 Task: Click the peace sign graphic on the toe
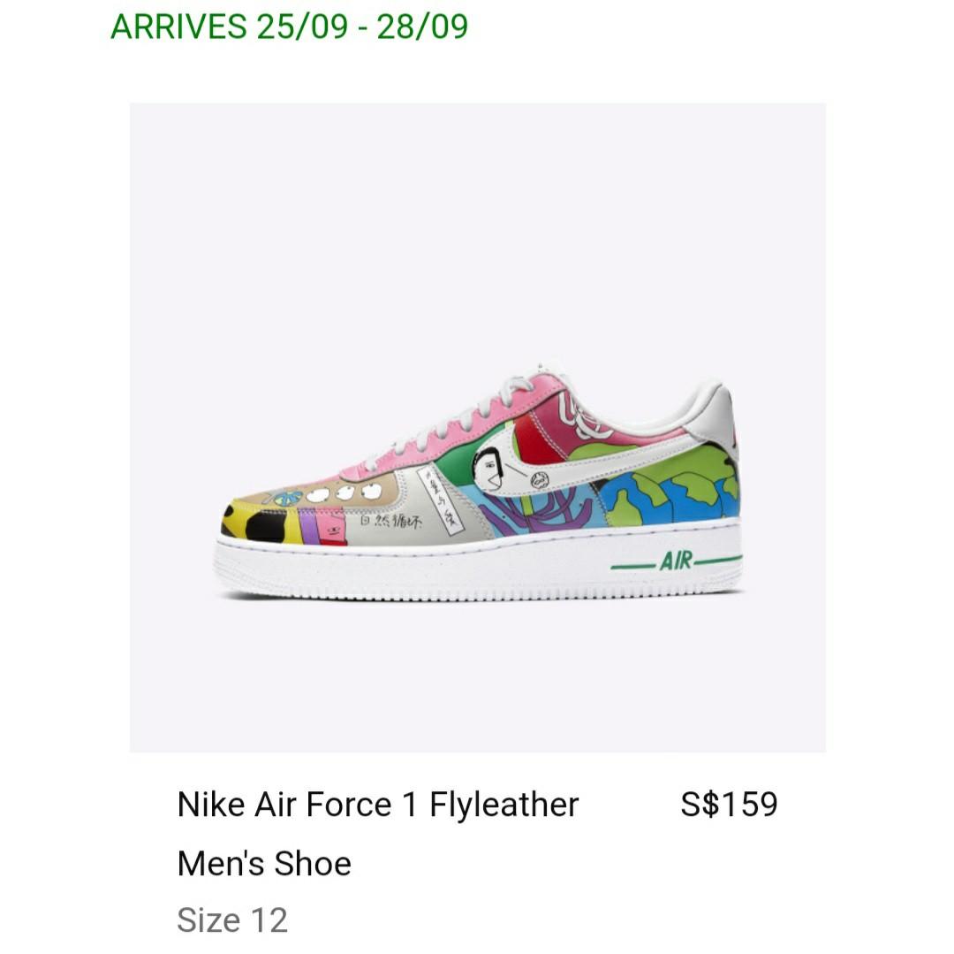pos(287,499)
